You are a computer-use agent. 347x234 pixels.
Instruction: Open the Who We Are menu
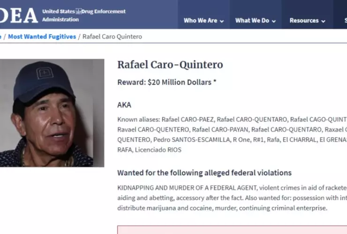[x=204, y=21]
